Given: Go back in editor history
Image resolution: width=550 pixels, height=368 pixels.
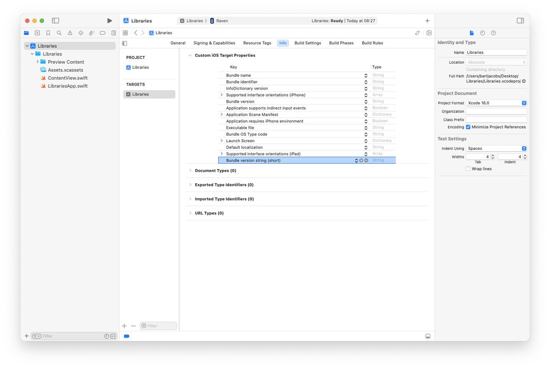Looking at the screenshot, I should pyautogui.click(x=136, y=33).
